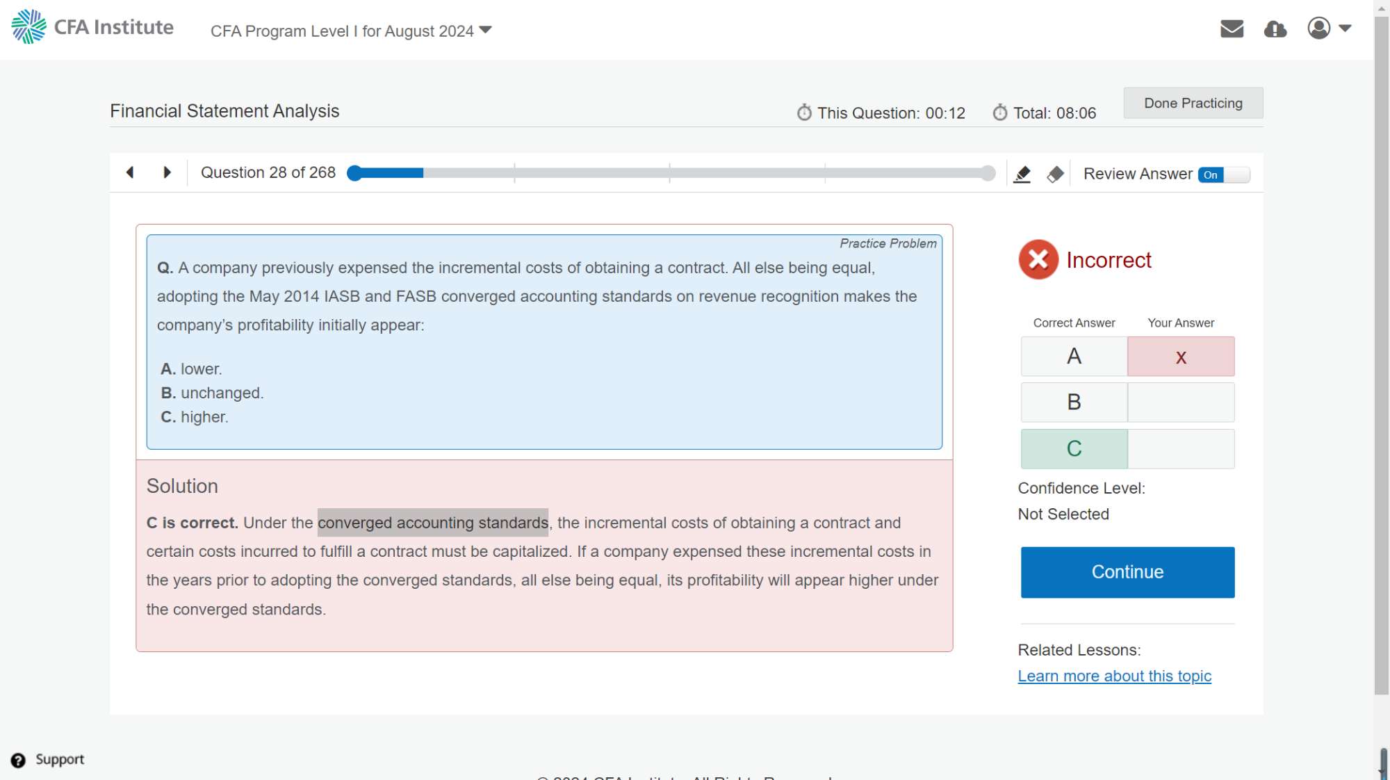Click the CFA Institute logo
The image size is (1390, 780).
click(x=92, y=27)
